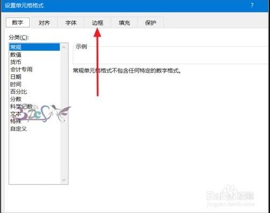Switch to the 数字 tab

point(18,22)
